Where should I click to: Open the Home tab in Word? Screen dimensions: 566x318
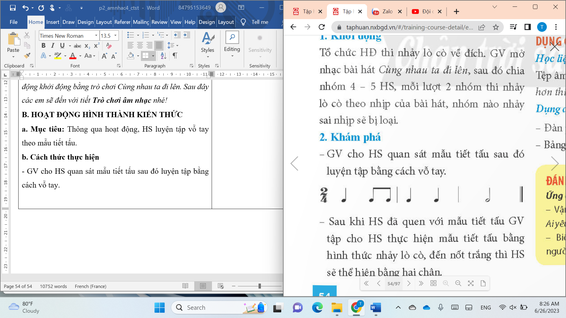click(35, 22)
